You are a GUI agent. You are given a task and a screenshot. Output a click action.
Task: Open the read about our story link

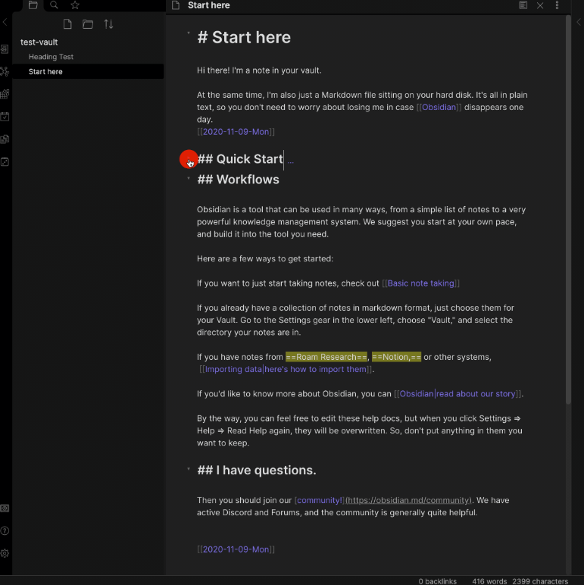coord(458,394)
